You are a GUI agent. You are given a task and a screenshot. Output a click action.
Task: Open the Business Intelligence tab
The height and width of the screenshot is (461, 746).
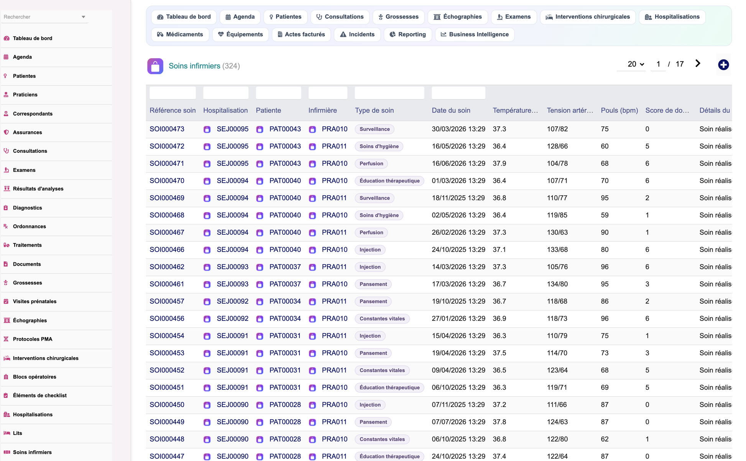[x=475, y=34]
